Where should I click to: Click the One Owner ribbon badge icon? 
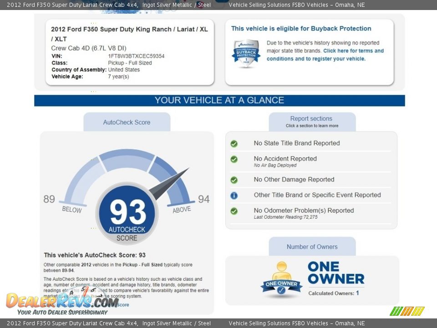pos(281,279)
